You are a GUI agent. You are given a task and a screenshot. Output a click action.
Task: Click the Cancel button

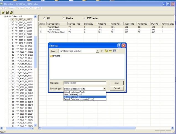coord(117,88)
